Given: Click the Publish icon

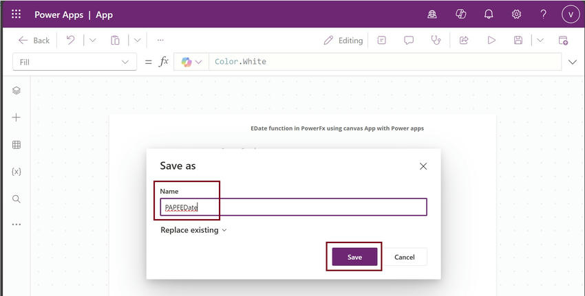Looking at the screenshot, I should click(x=563, y=40).
